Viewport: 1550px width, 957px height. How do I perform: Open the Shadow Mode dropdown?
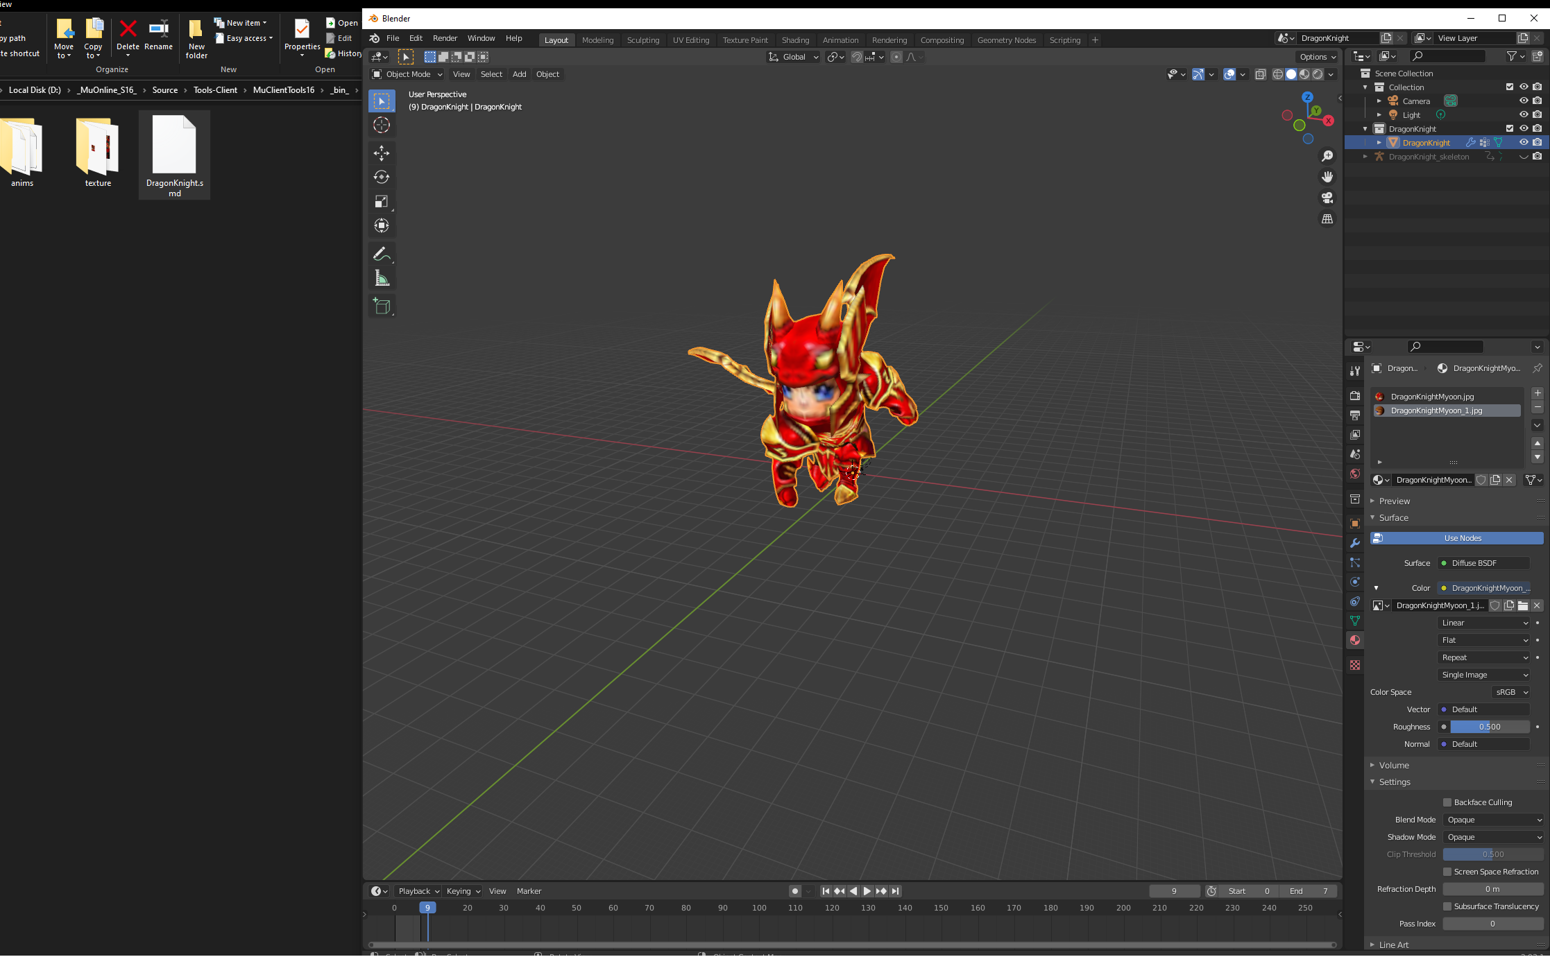point(1493,838)
